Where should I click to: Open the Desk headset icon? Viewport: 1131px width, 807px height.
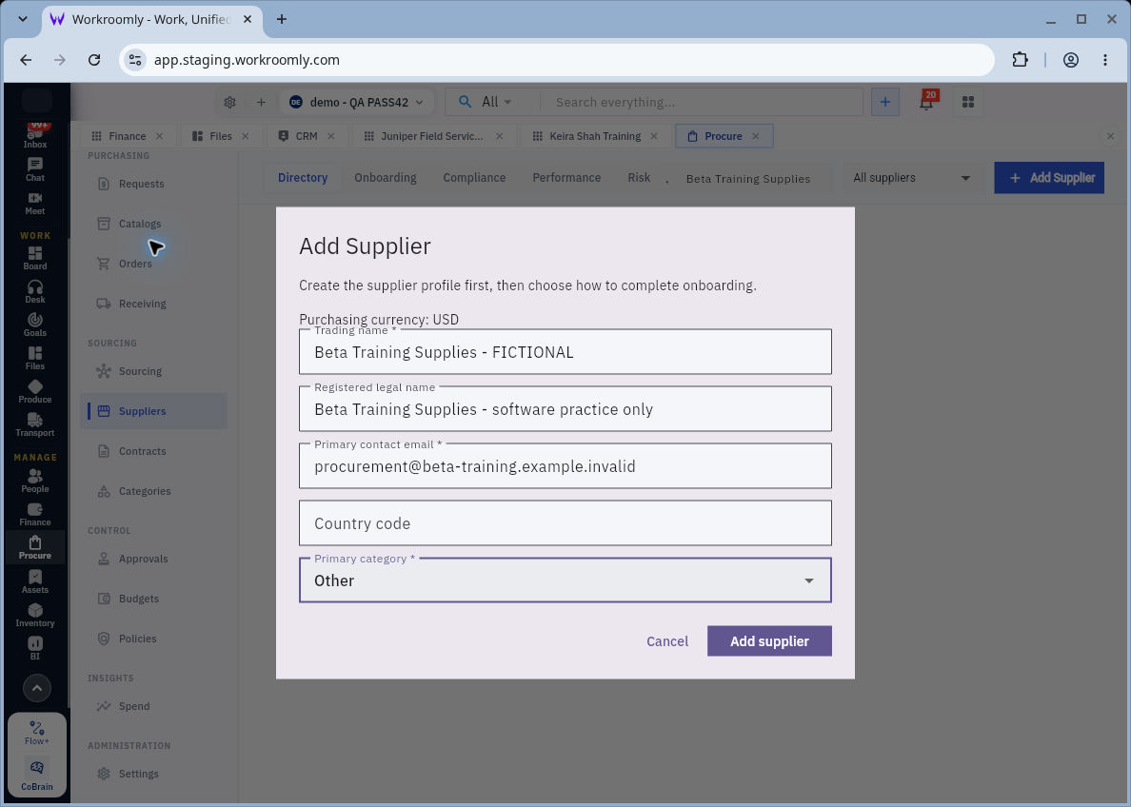(x=34, y=291)
